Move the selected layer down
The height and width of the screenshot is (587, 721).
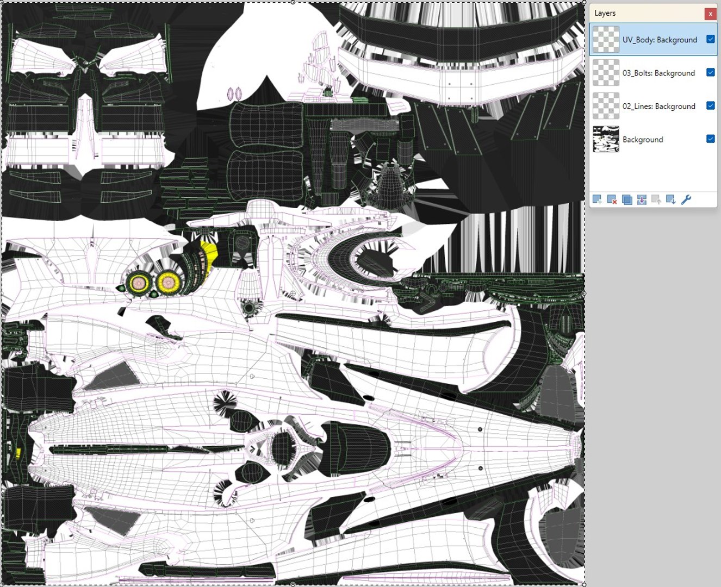pyautogui.click(x=671, y=199)
